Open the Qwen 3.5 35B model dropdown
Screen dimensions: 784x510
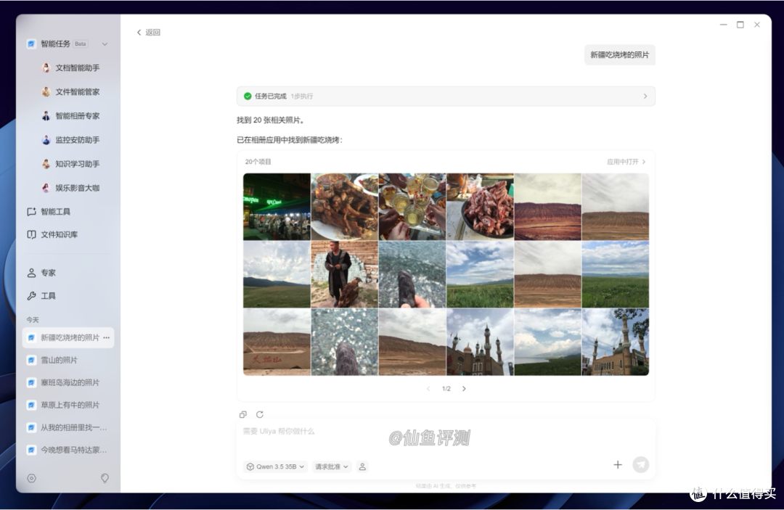[275, 466]
